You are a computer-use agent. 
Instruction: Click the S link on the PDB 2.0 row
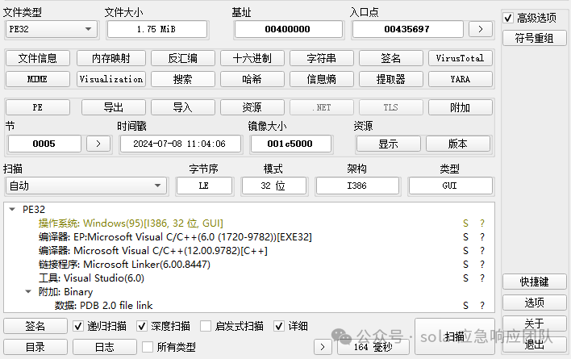(465, 306)
